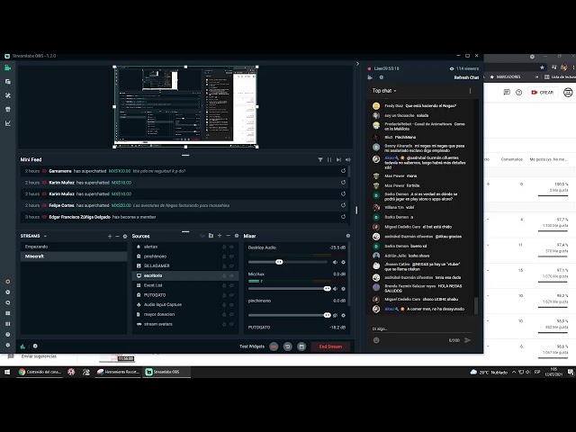Click the Mini Feed filter icon
The width and height of the screenshot is (576, 432).
tap(320, 160)
